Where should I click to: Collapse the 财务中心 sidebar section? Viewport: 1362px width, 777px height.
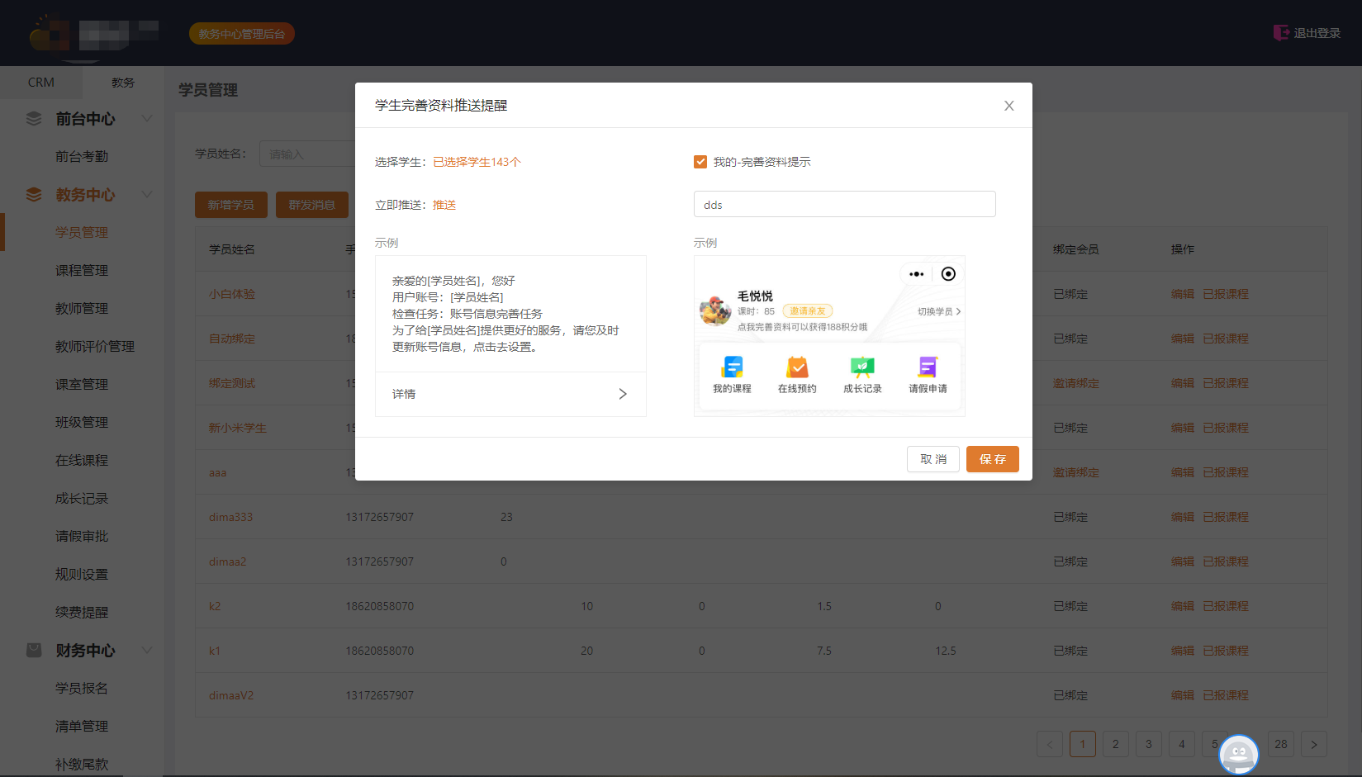pyautogui.click(x=146, y=651)
